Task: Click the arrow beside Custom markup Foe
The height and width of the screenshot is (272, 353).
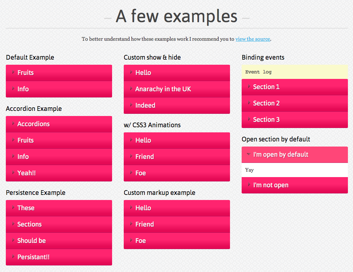Action: click(131, 240)
